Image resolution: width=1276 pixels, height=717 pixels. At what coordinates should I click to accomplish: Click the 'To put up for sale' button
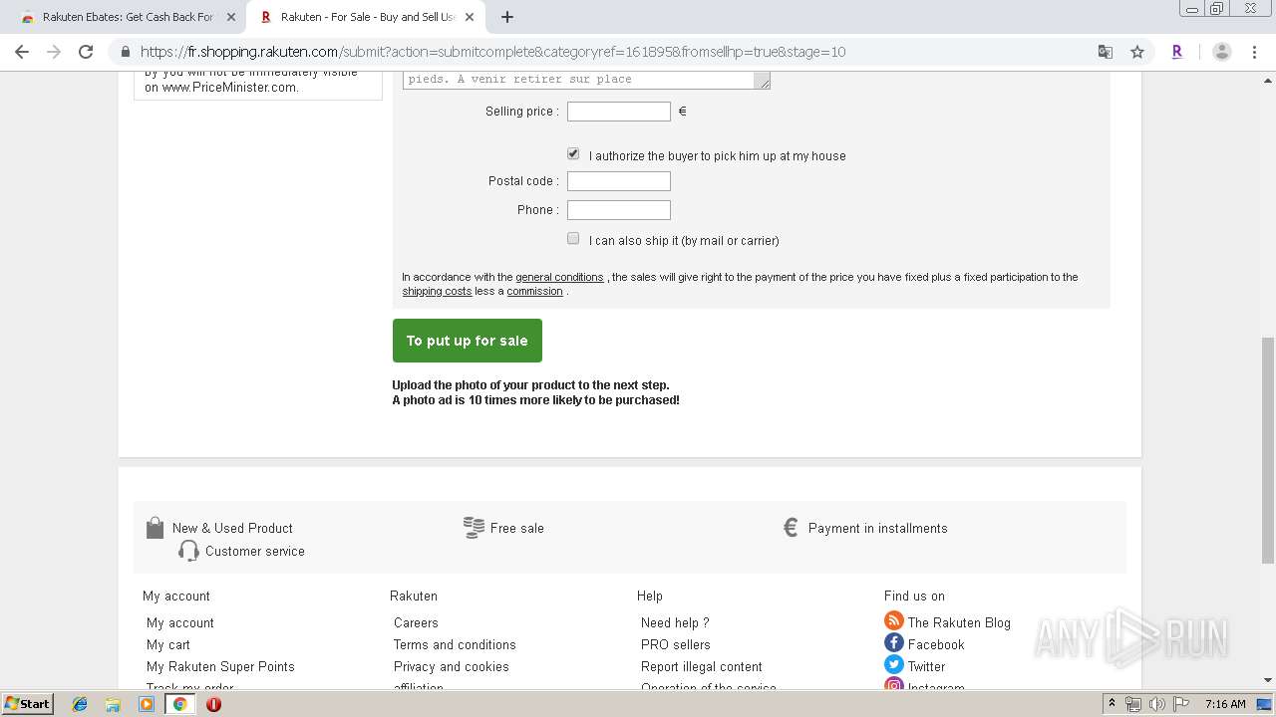click(x=468, y=341)
